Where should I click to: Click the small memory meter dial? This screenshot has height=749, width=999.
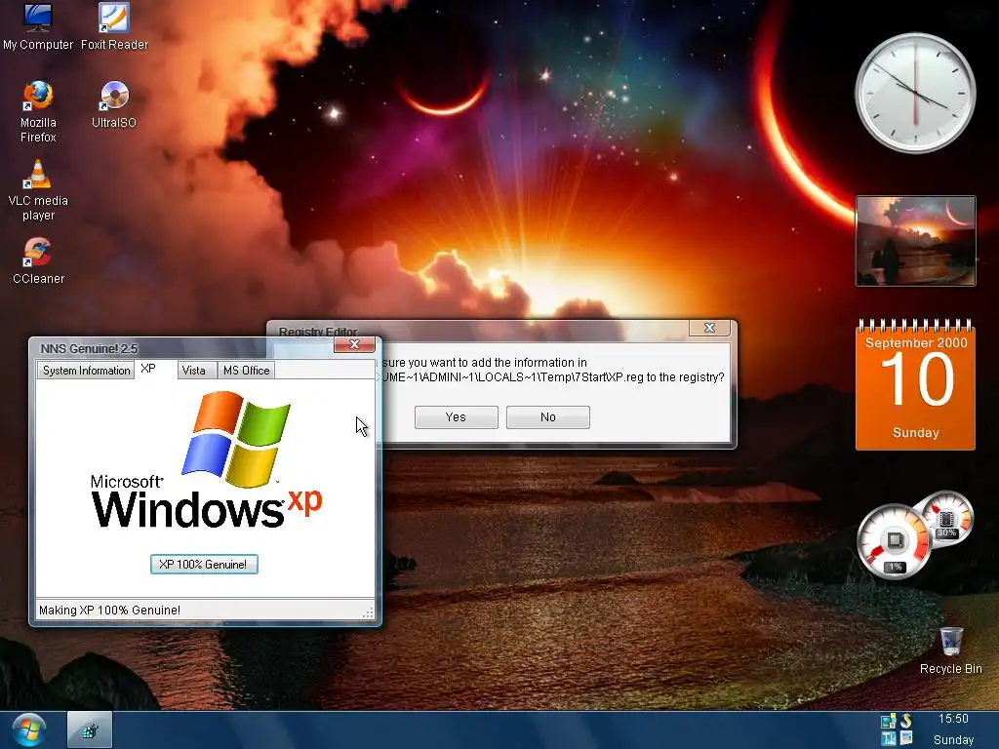pyautogui.click(x=948, y=518)
